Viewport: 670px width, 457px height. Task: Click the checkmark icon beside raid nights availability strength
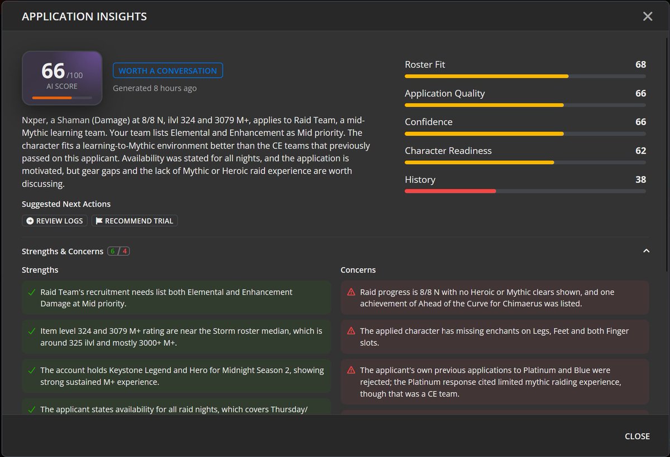pyautogui.click(x=32, y=410)
